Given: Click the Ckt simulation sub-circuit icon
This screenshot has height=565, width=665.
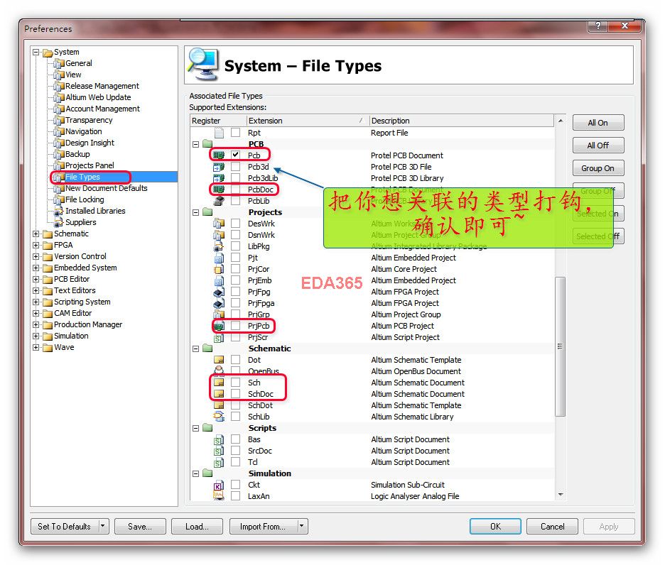Looking at the screenshot, I should click(219, 485).
